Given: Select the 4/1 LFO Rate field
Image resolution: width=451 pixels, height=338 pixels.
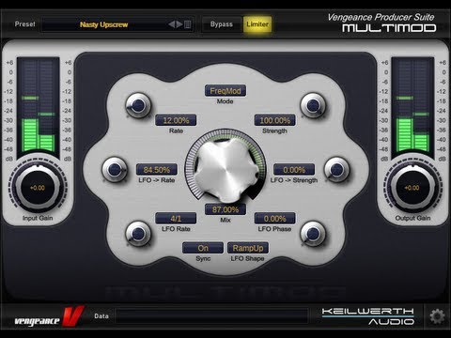Looking at the screenshot, I should point(176,218).
